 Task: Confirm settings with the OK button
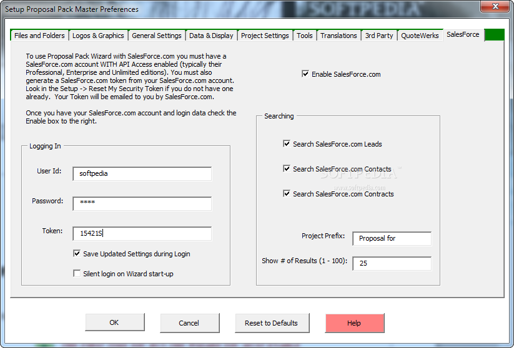[115, 322]
